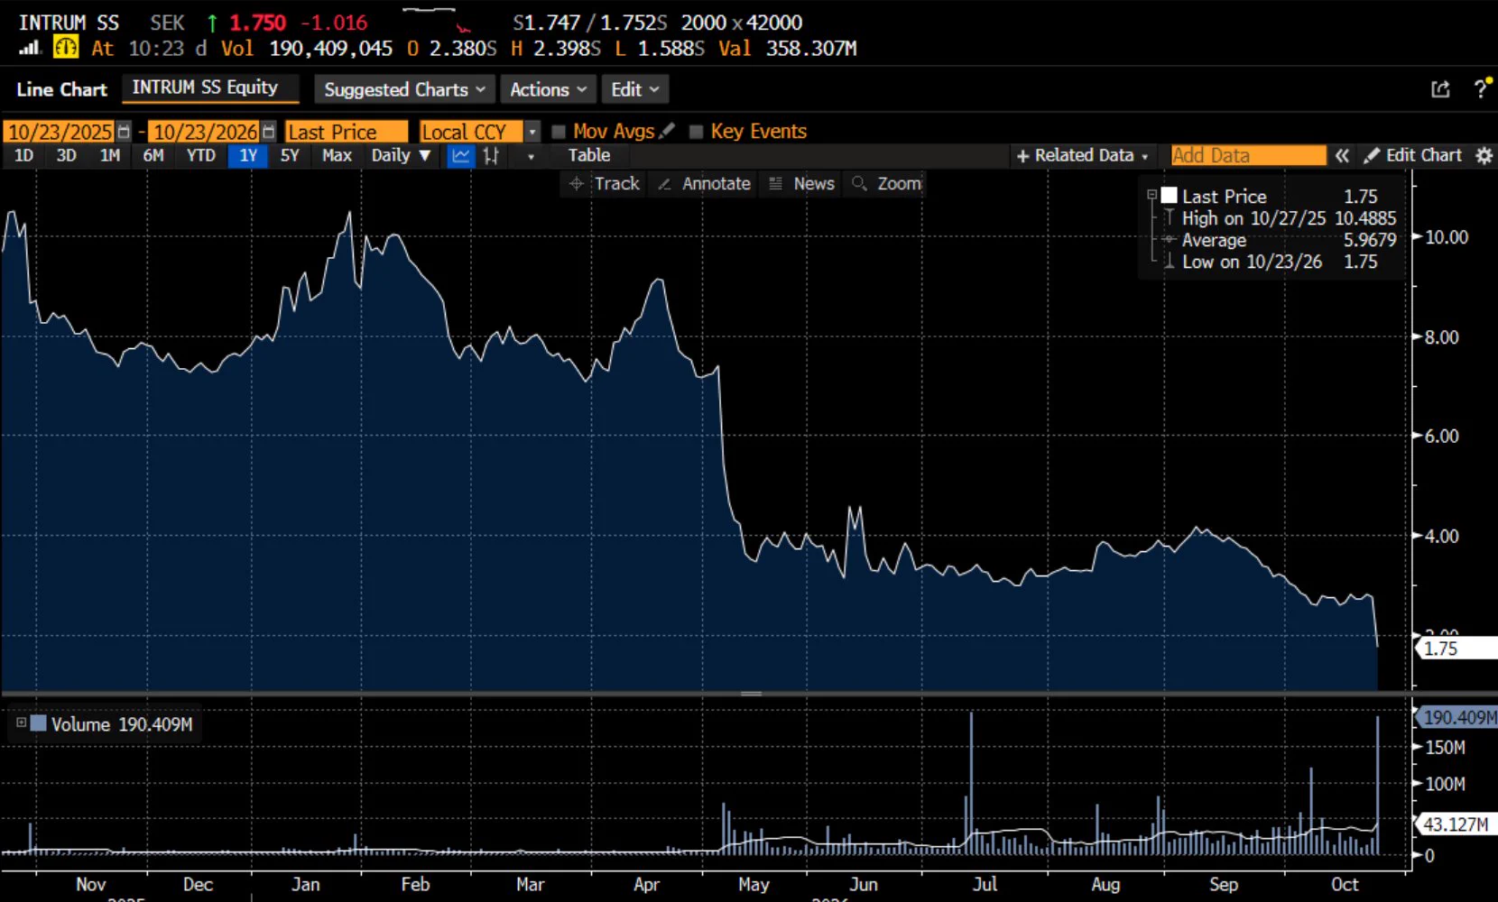Image resolution: width=1498 pixels, height=902 pixels.
Task: Click the white Last Price color swatch
Action: (1170, 196)
